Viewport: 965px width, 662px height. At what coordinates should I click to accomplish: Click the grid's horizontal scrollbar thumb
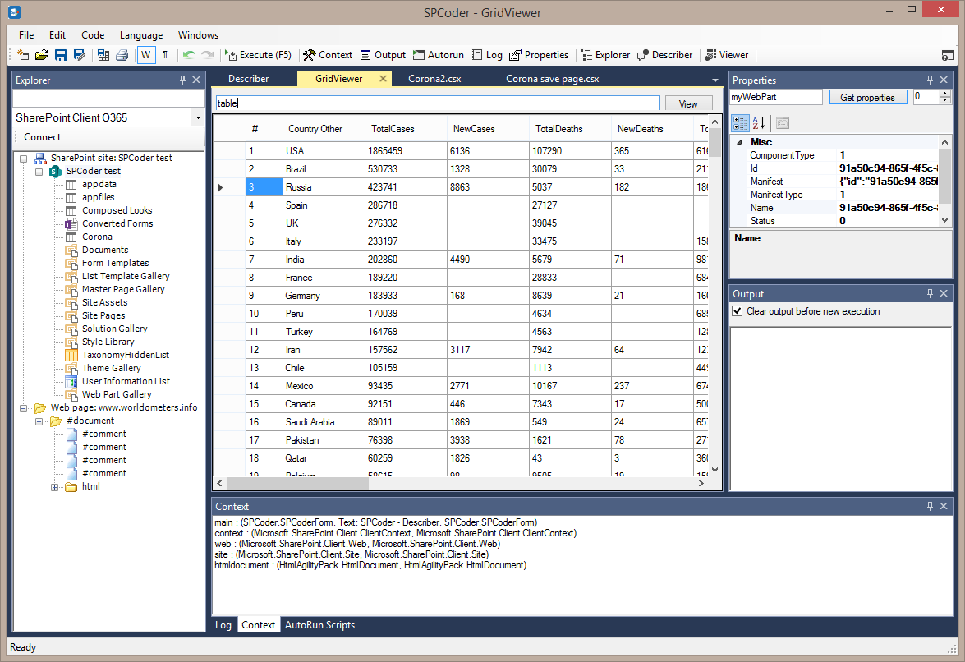click(x=298, y=484)
